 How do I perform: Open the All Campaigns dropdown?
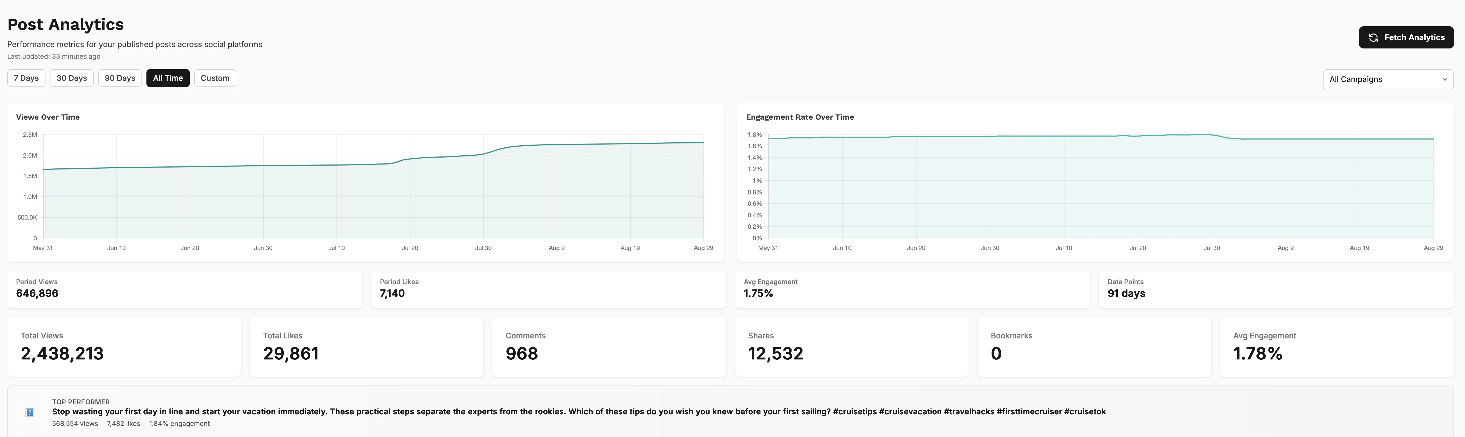1388,79
